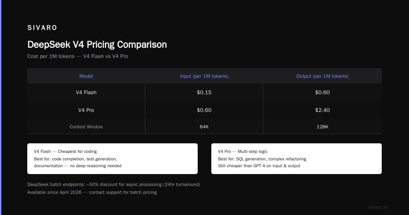This screenshot has height=215, width=409.
Task: Click 'Best for: code completion, test generation' line
Action: click(x=76, y=159)
